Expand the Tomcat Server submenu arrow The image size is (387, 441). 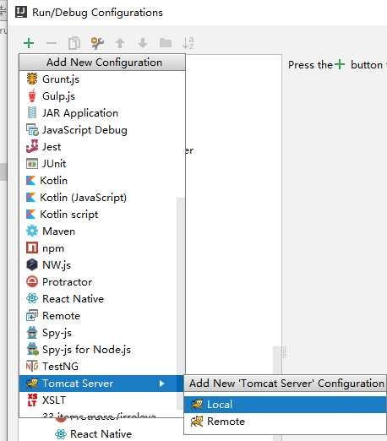tap(161, 384)
